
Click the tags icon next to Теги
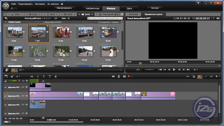[69, 18]
